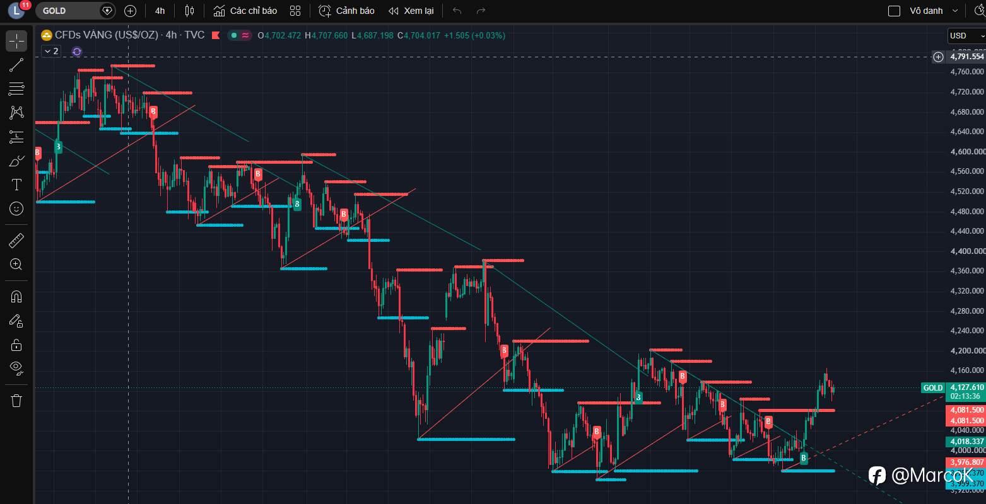The image size is (986, 504).
Task: Expand the collapsed indicators legend showing 2
Action: (x=50, y=52)
